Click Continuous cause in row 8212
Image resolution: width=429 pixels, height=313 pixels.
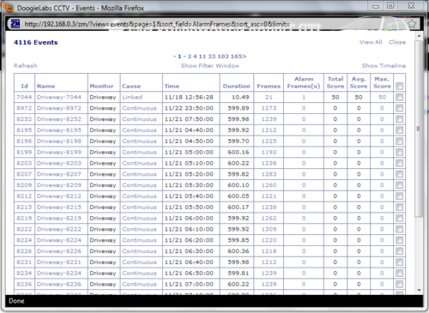pos(139,196)
